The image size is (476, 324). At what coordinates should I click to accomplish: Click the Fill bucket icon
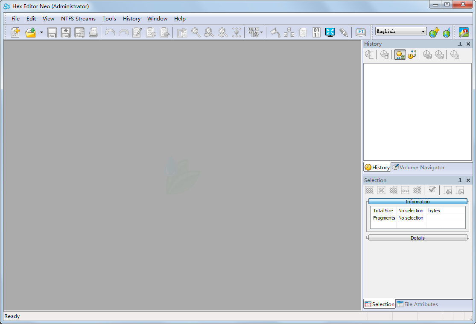275,32
